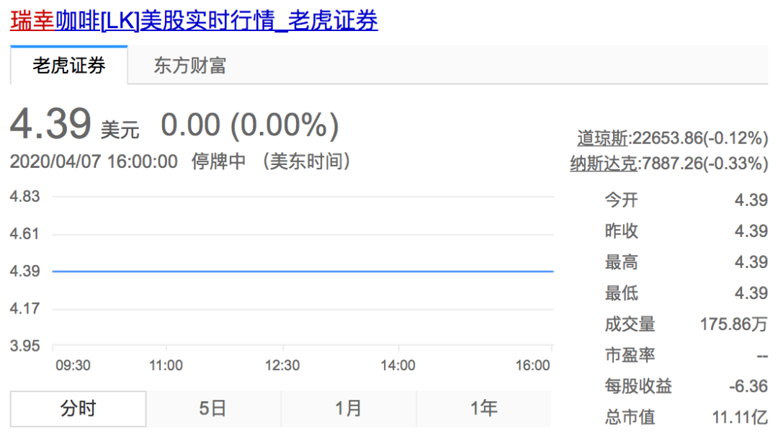Open the 瑞幸咖啡[LK]美股实时行情 title link

(194, 21)
